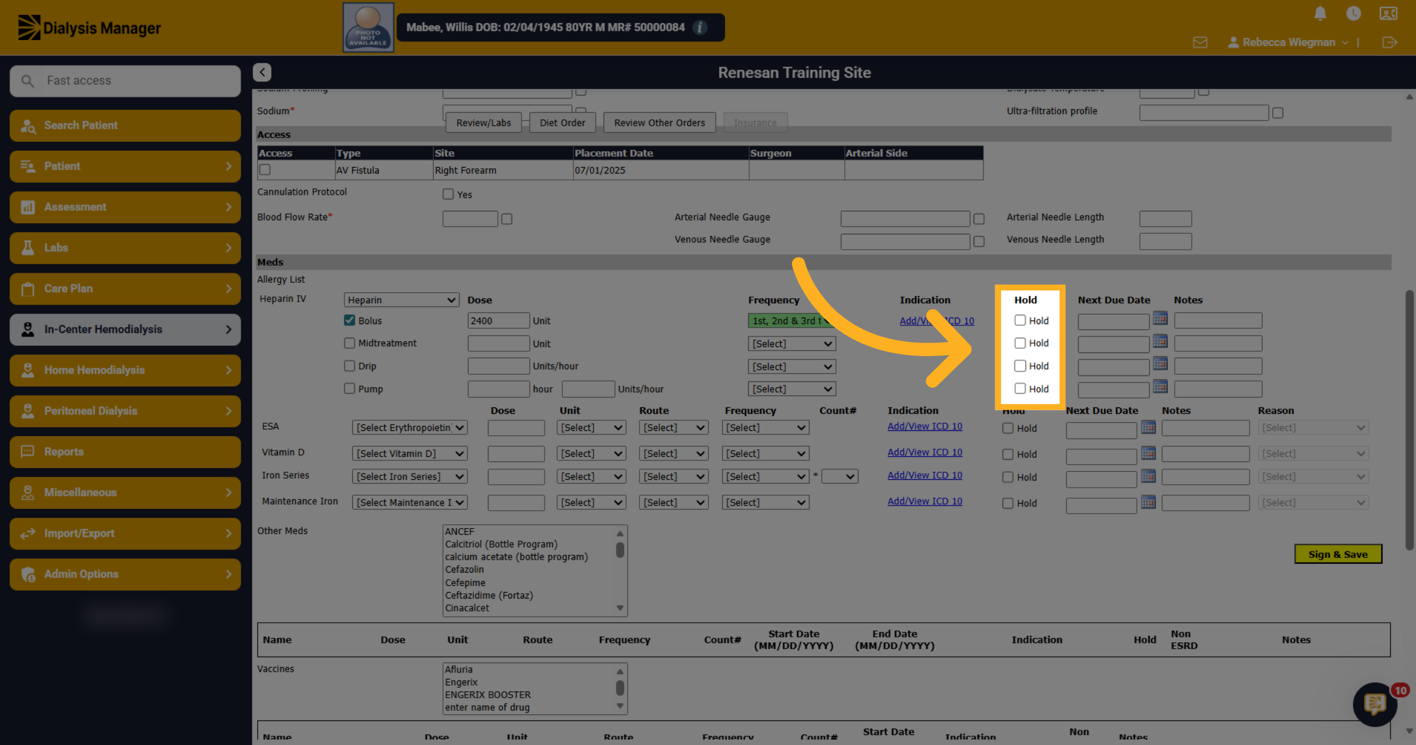Check Hold for the ESA row
This screenshot has width=1416, height=745.
point(1008,428)
